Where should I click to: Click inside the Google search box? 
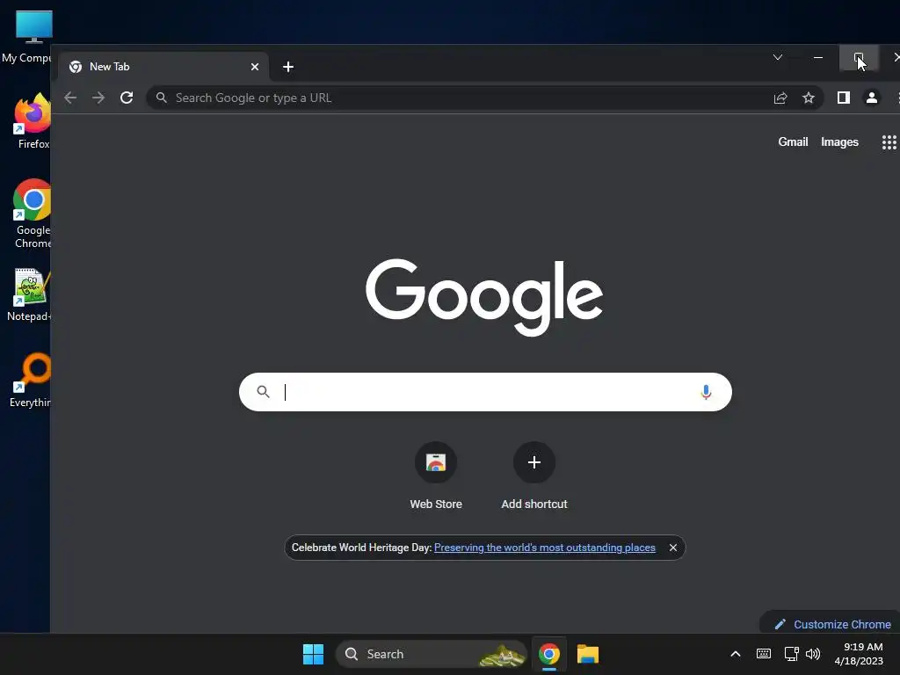(x=485, y=392)
